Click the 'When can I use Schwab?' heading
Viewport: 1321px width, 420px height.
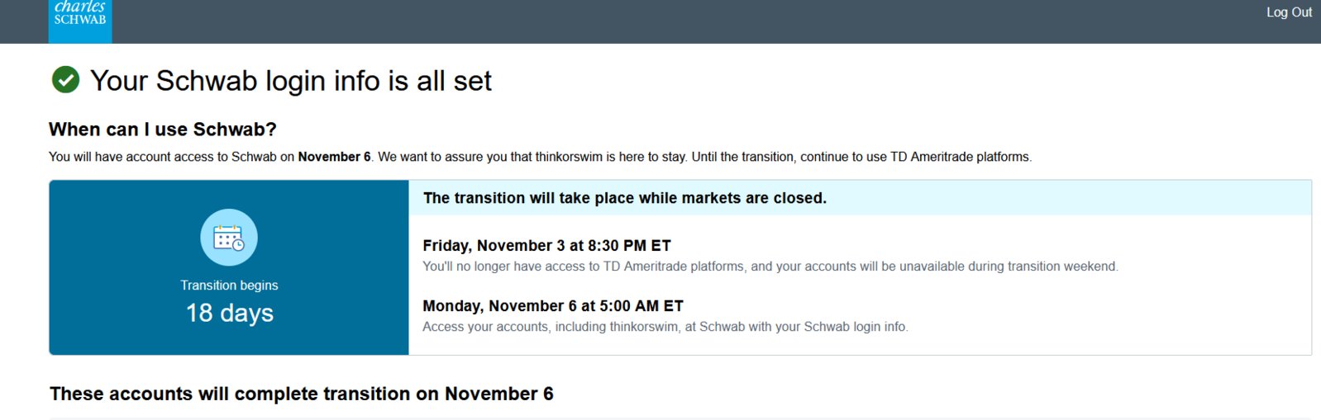[x=163, y=130]
